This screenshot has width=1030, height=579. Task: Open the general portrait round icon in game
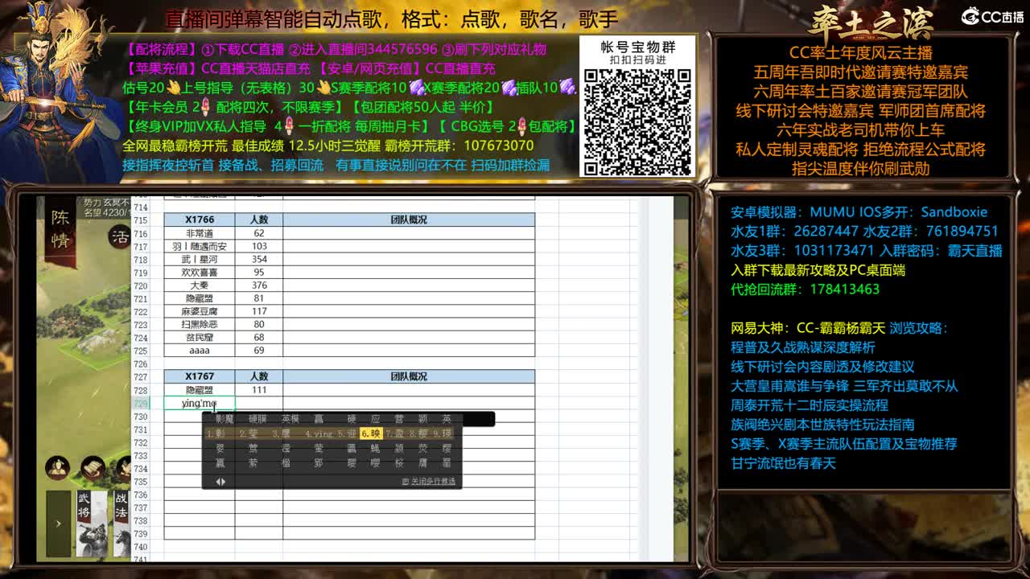(x=57, y=468)
